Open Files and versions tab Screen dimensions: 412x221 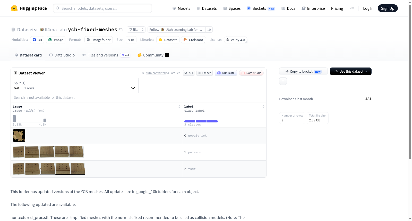point(106,55)
